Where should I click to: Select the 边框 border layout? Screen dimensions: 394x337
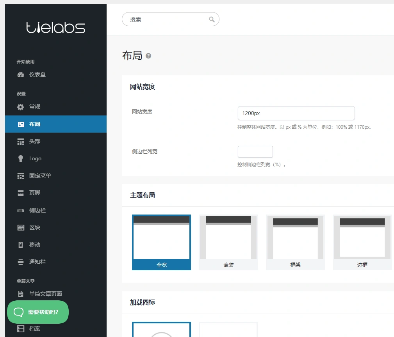[362, 242]
